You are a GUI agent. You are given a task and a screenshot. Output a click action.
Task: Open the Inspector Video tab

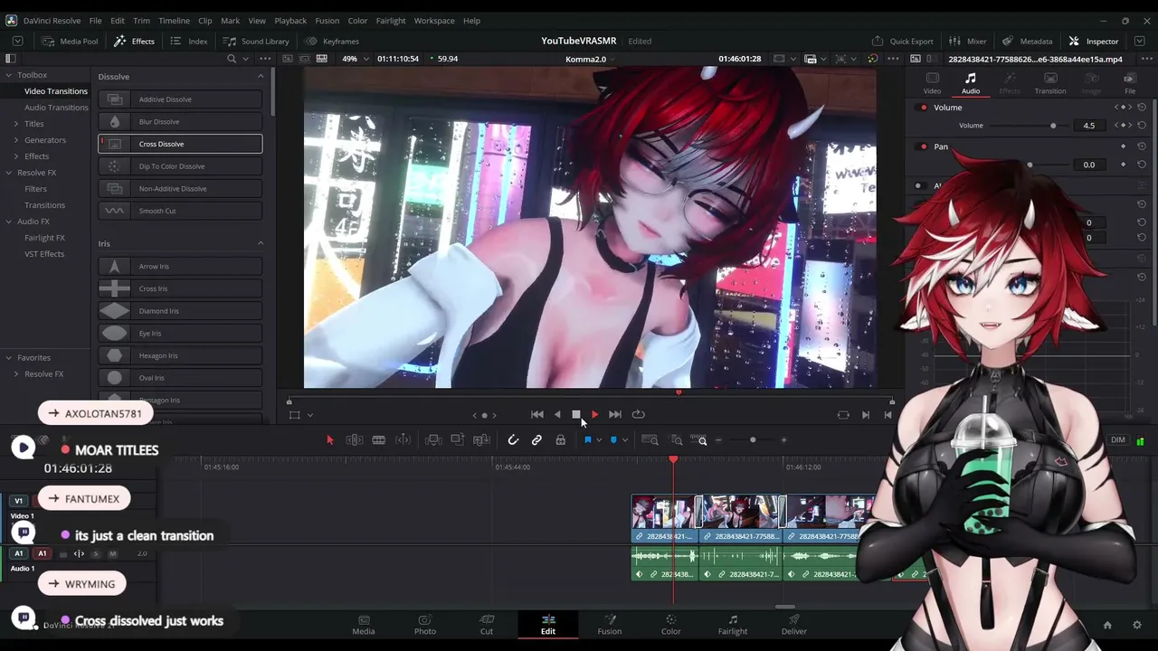pos(932,83)
